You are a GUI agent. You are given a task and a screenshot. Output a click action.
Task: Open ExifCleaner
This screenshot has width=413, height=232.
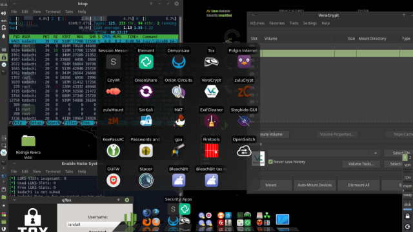pyautogui.click(x=211, y=121)
